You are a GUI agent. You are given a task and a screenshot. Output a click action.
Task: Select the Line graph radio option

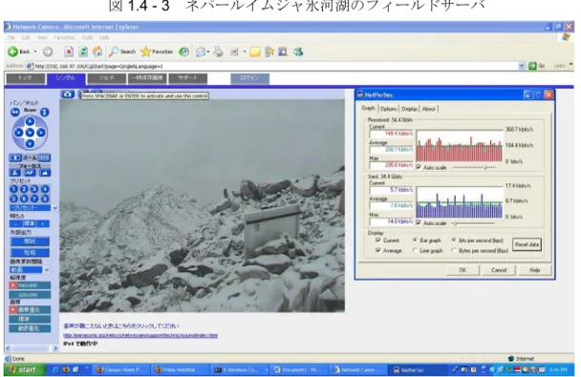pyautogui.click(x=415, y=250)
